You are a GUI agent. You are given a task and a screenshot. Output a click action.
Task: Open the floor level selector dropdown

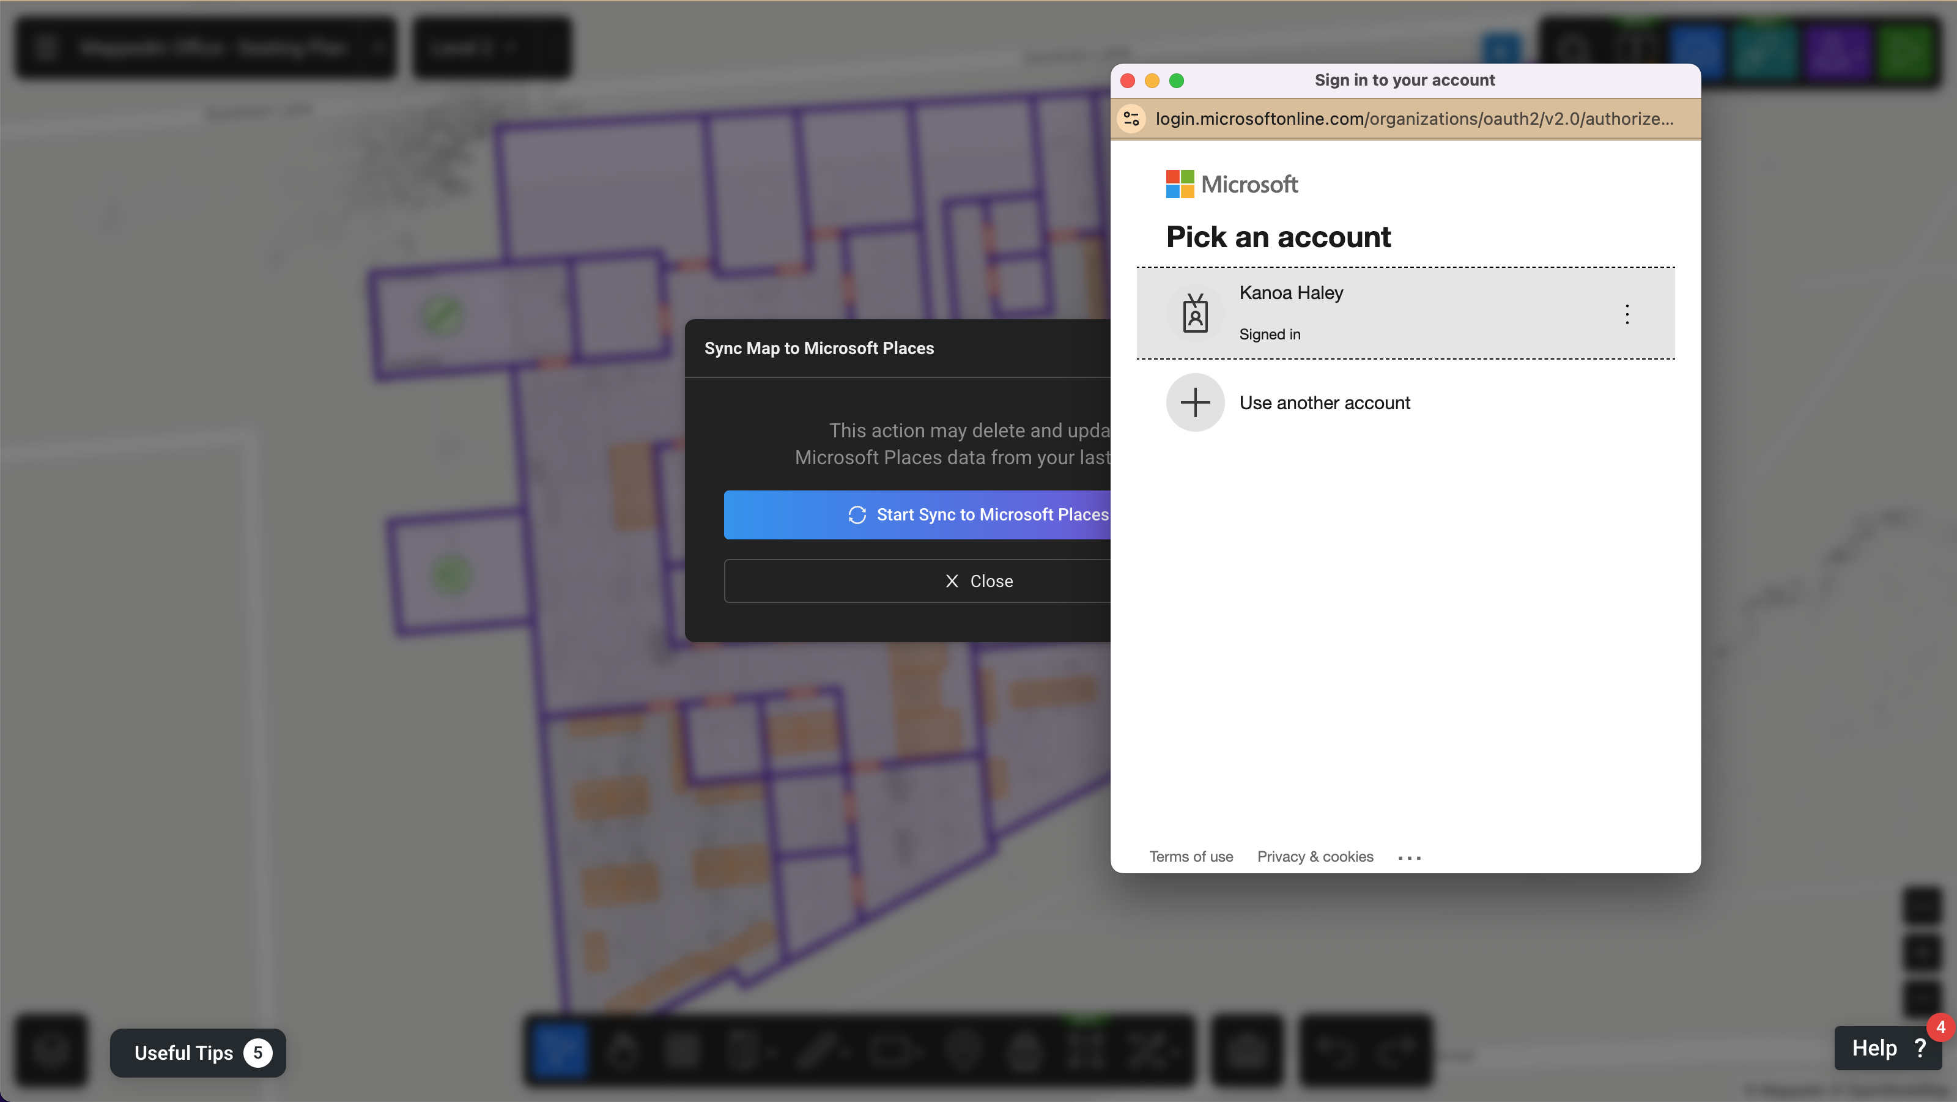pyautogui.click(x=490, y=47)
